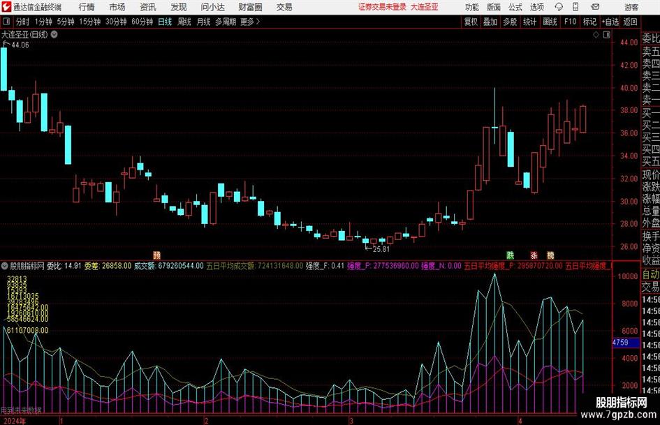Switch to the 60分钟 period tab
The width and height of the screenshot is (660, 425).
point(142,22)
